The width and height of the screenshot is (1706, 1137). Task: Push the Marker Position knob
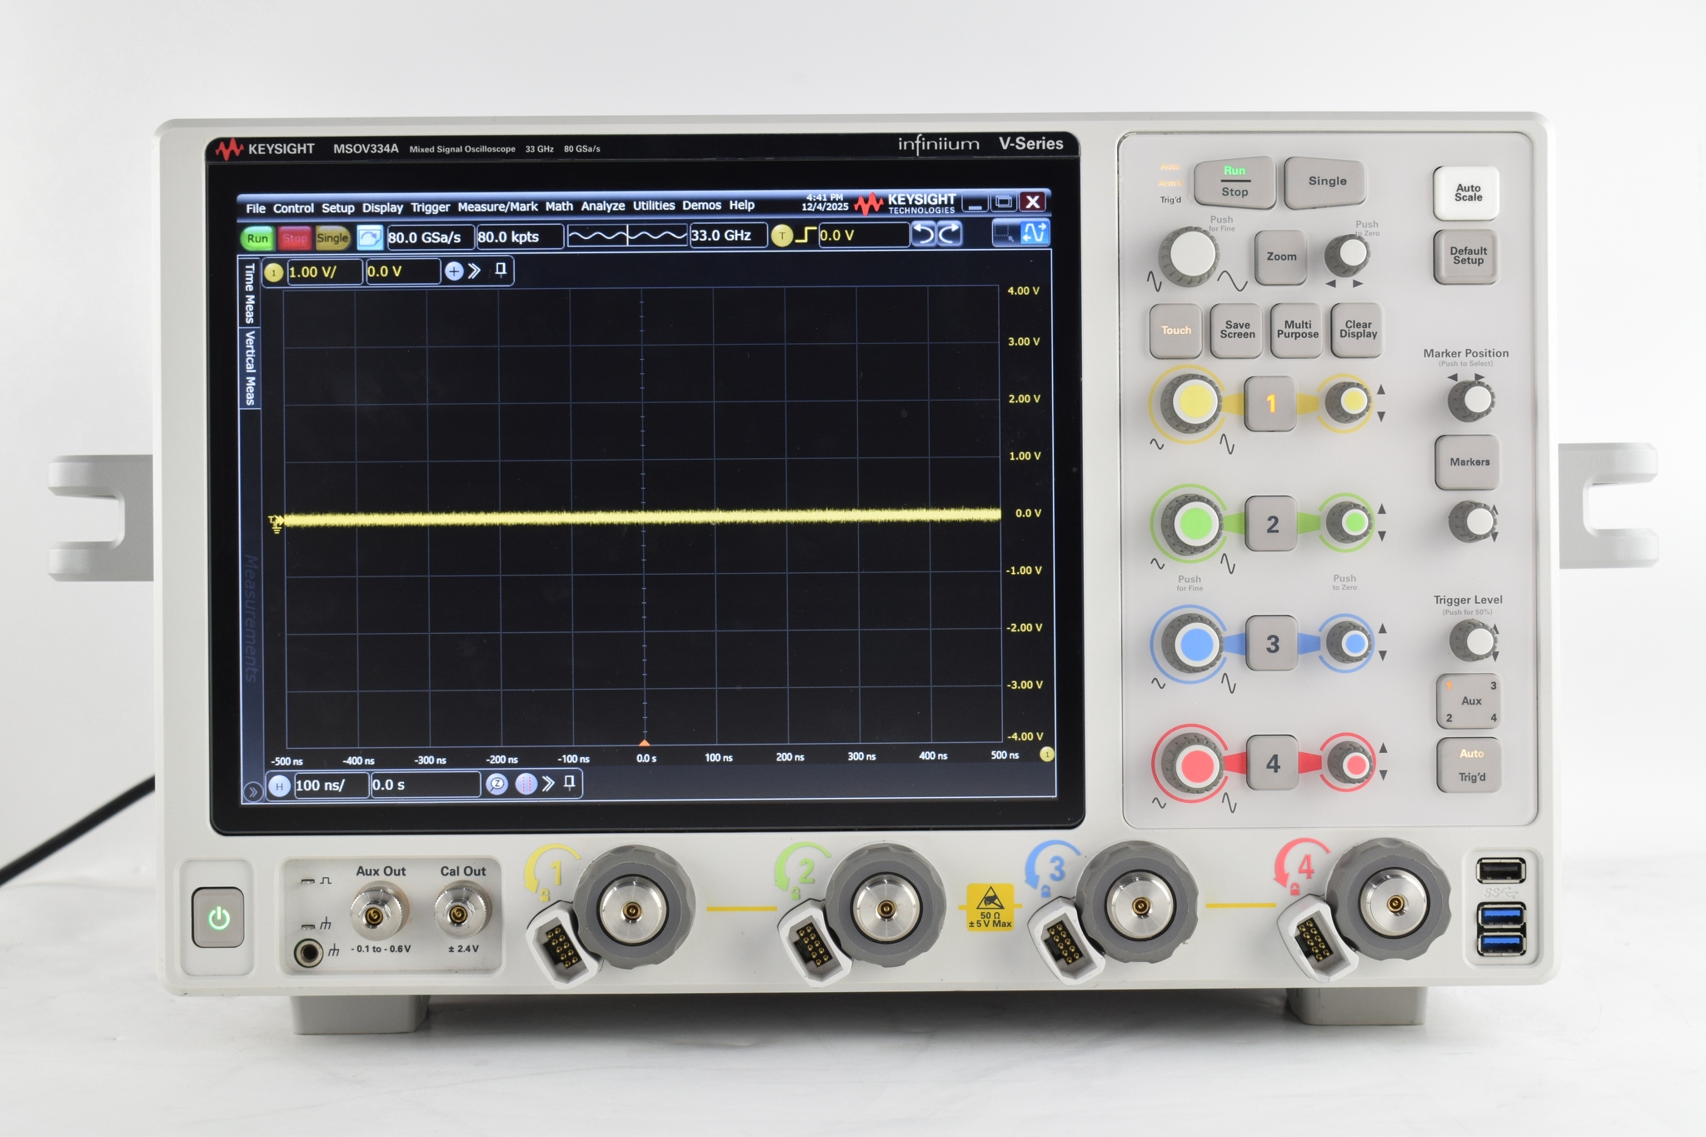click(1473, 401)
